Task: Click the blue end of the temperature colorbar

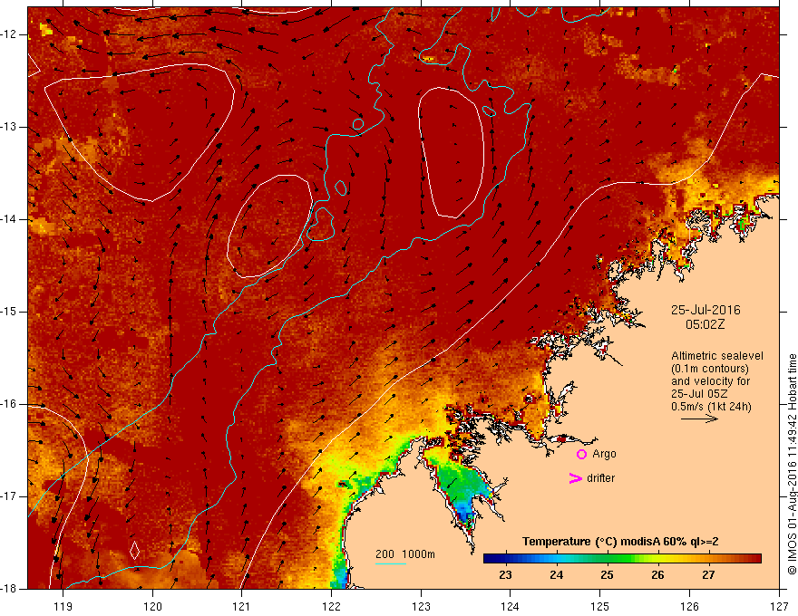Action: pos(491,559)
